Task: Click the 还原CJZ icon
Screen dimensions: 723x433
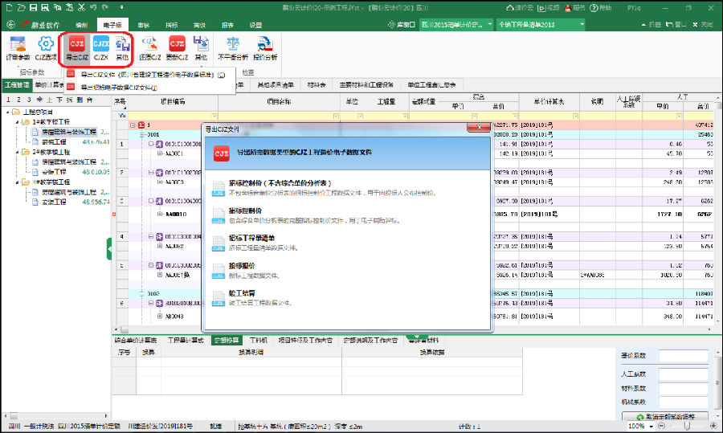Action: pos(149,47)
